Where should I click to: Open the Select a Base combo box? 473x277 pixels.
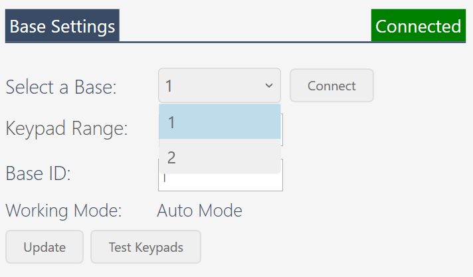pyautogui.click(x=220, y=86)
